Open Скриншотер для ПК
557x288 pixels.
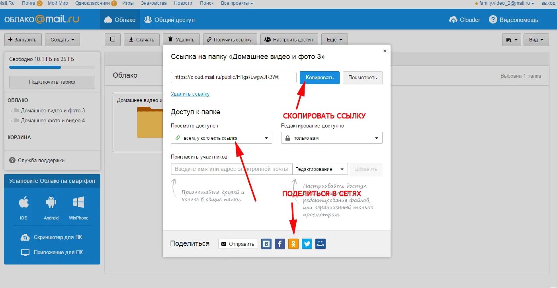pyautogui.click(x=52, y=237)
